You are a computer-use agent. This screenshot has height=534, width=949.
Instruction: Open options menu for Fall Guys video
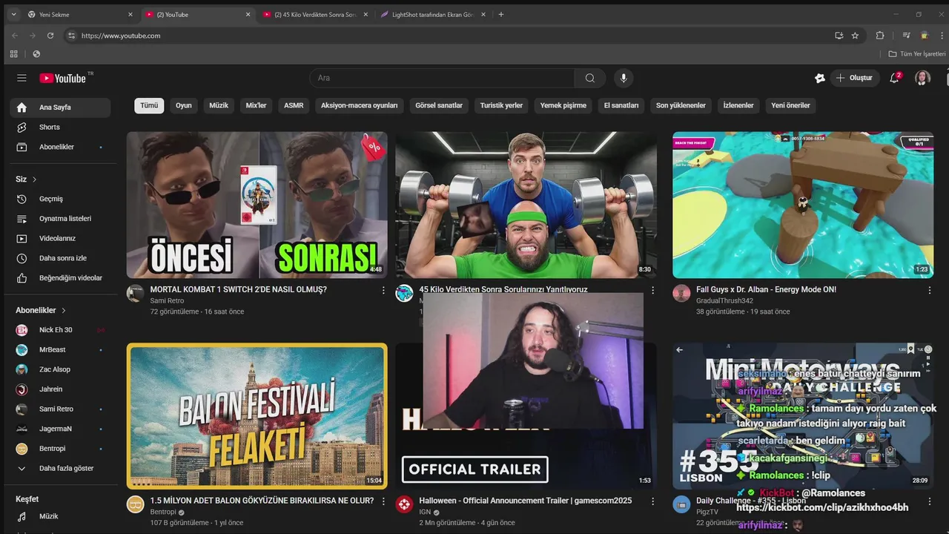929,290
